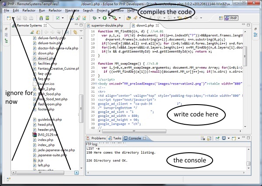262x186 pixels.
Task: Click the Save disk icon in the toolbar
Action: [x=19, y=18]
